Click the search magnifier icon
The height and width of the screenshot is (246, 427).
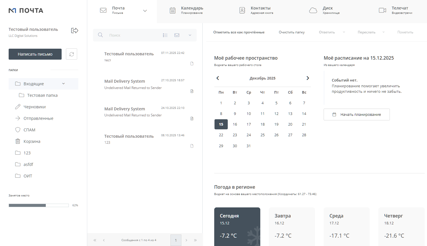100,35
